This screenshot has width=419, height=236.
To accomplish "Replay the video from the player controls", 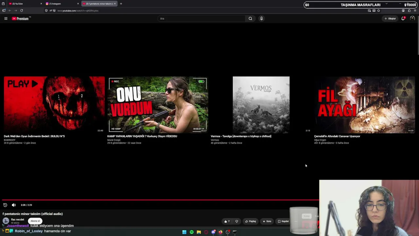I will point(5,205).
